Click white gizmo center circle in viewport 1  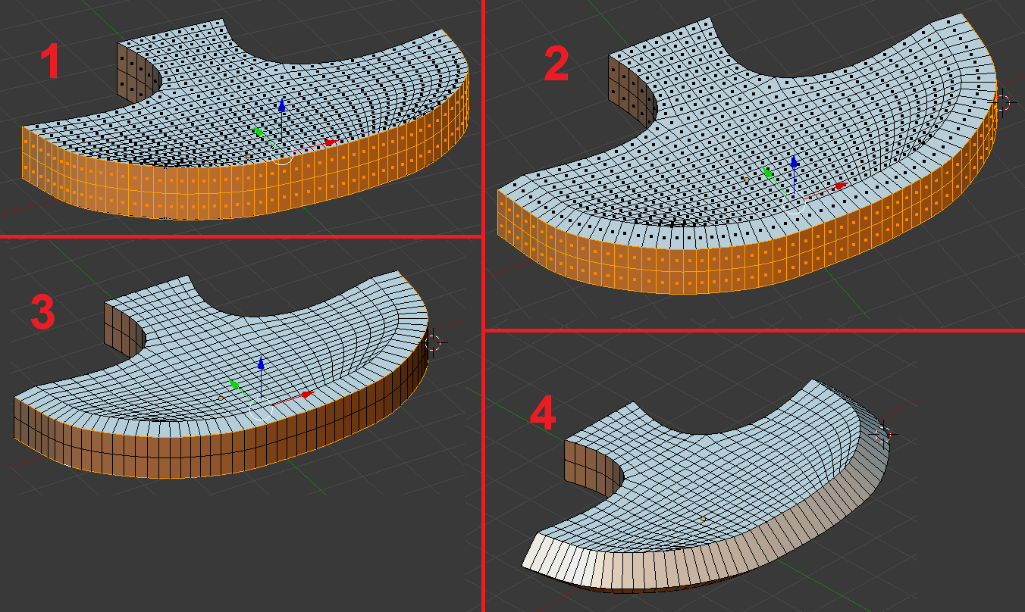pos(282,155)
